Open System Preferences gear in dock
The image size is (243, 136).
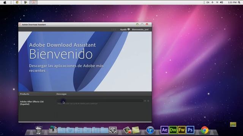(113, 130)
